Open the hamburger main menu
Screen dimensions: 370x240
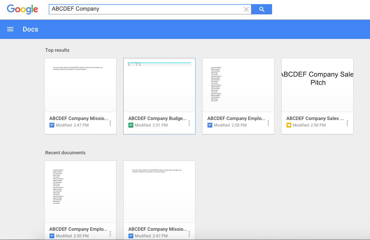tap(10, 29)
